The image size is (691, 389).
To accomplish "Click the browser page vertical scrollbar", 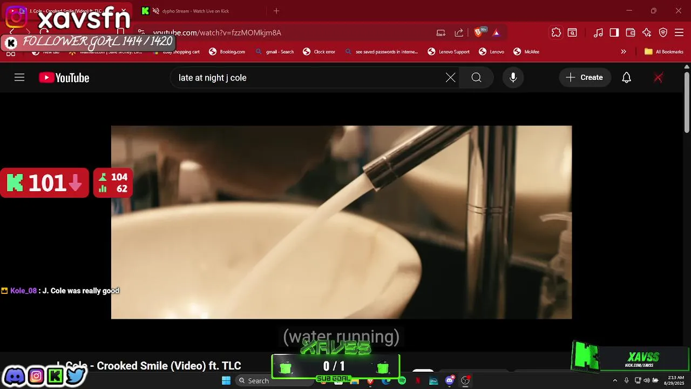I will point(687,103).
